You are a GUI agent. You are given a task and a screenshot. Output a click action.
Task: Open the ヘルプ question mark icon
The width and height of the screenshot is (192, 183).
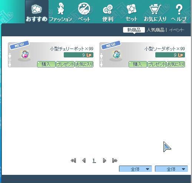tap(179, 9)
